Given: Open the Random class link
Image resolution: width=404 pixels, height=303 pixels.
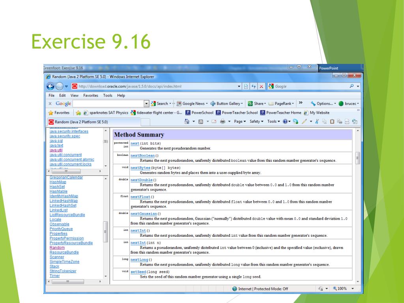Looking at the screenshot, I should [x=57, y=248].
